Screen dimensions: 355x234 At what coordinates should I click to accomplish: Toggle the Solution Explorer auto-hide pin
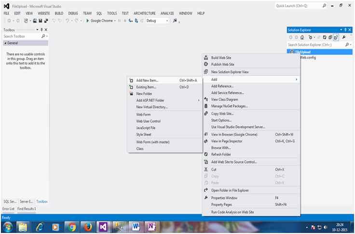tap(345, 30)
